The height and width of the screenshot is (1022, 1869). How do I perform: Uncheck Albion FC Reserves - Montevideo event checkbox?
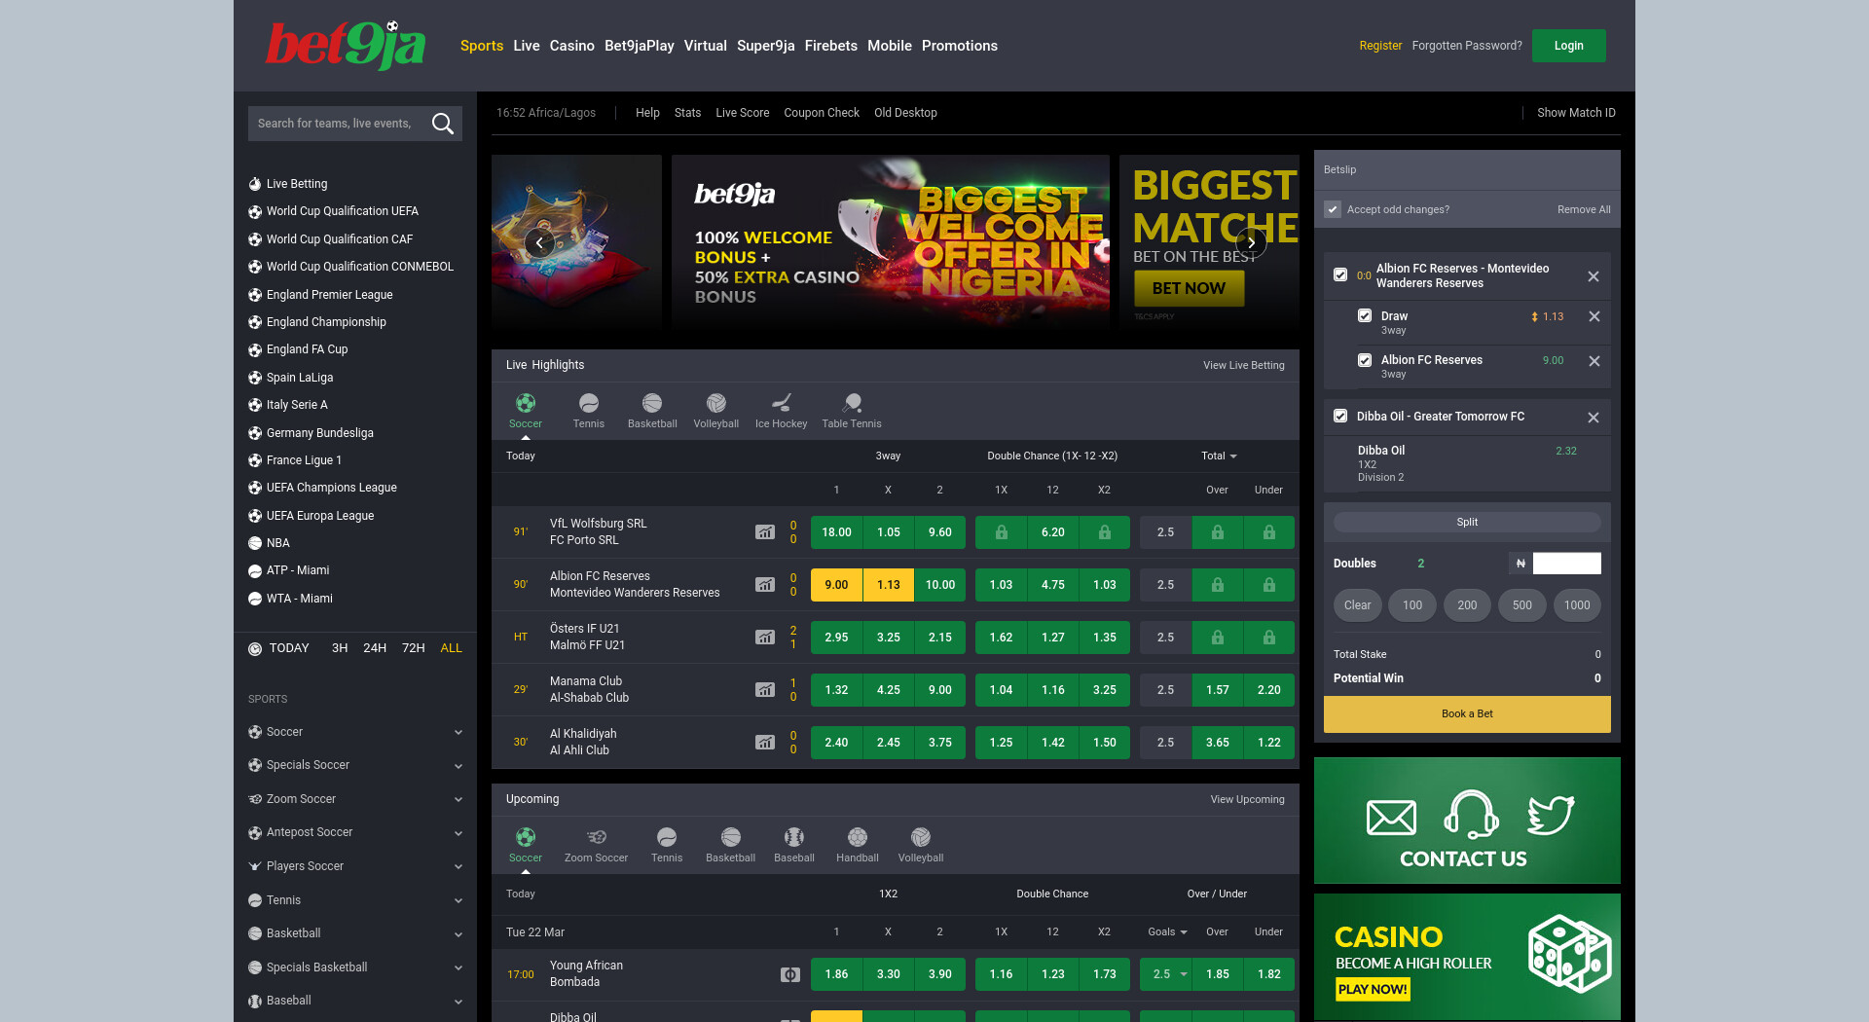click(x=1340, y=275)
